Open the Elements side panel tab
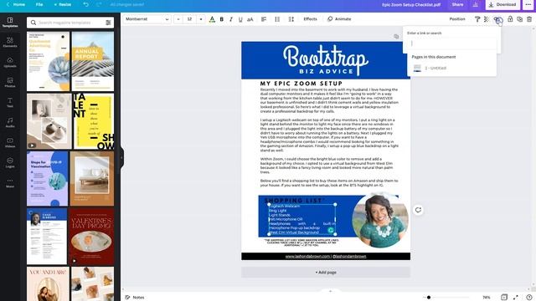Image resolution: width=536 pixels, height=301 pixels. click(10, 43)
